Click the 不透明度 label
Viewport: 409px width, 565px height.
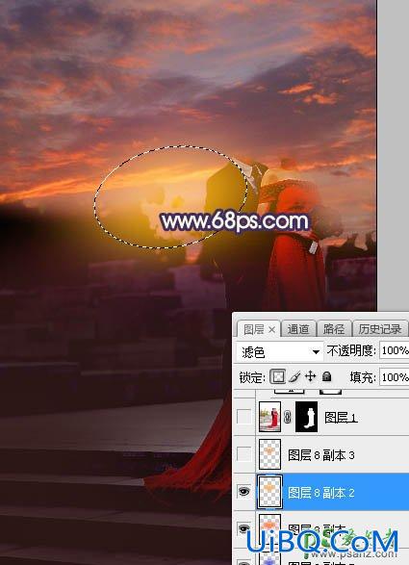(351, 350)
